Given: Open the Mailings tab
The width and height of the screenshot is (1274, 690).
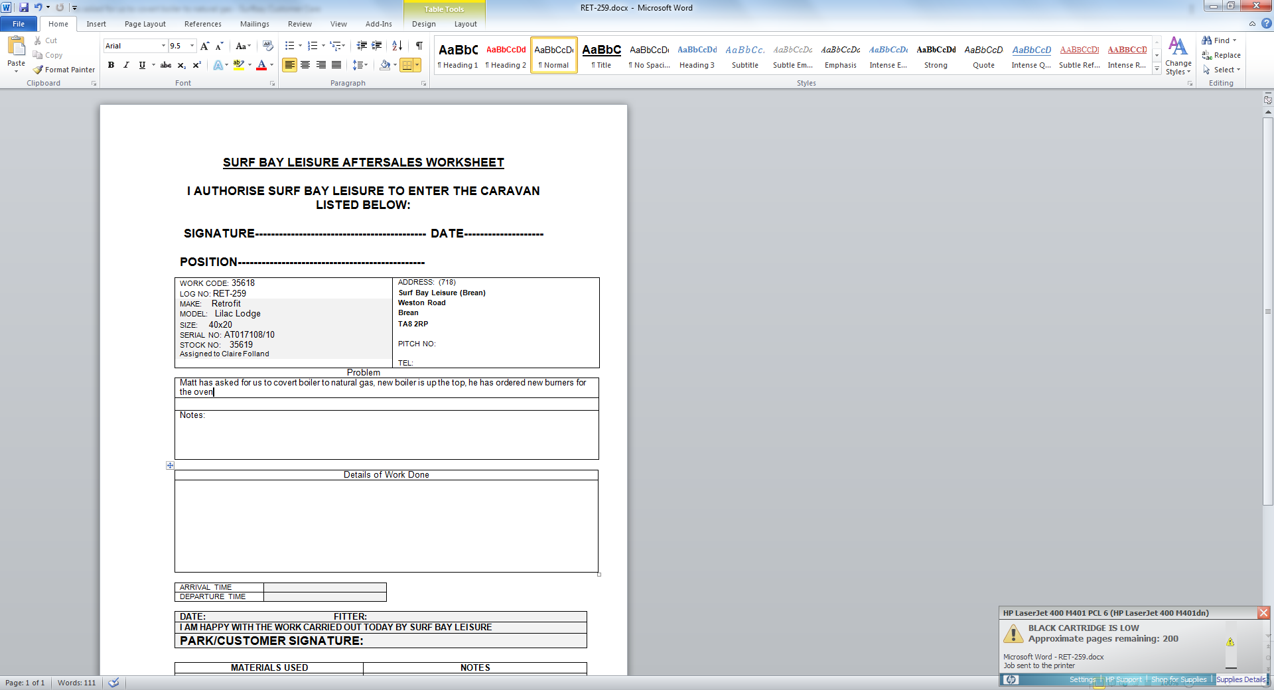Looking at the screenshot, I should [255, 24].
